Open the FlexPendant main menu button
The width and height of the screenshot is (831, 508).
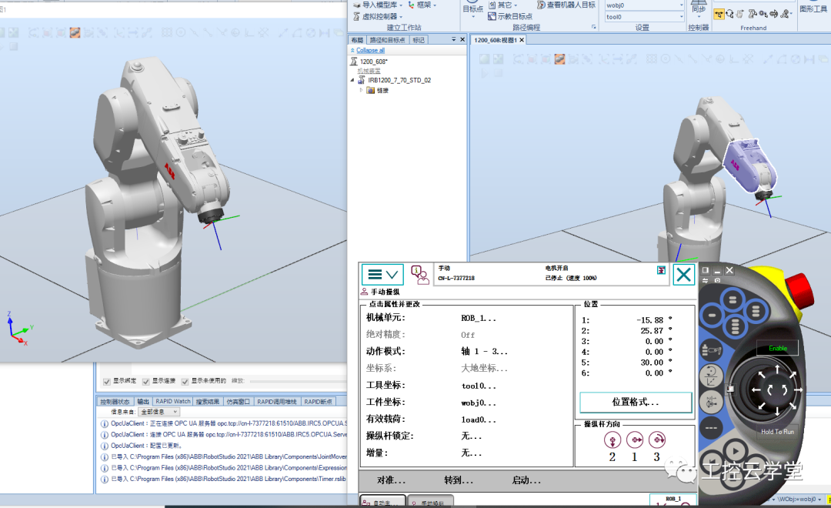pos(382,275)
